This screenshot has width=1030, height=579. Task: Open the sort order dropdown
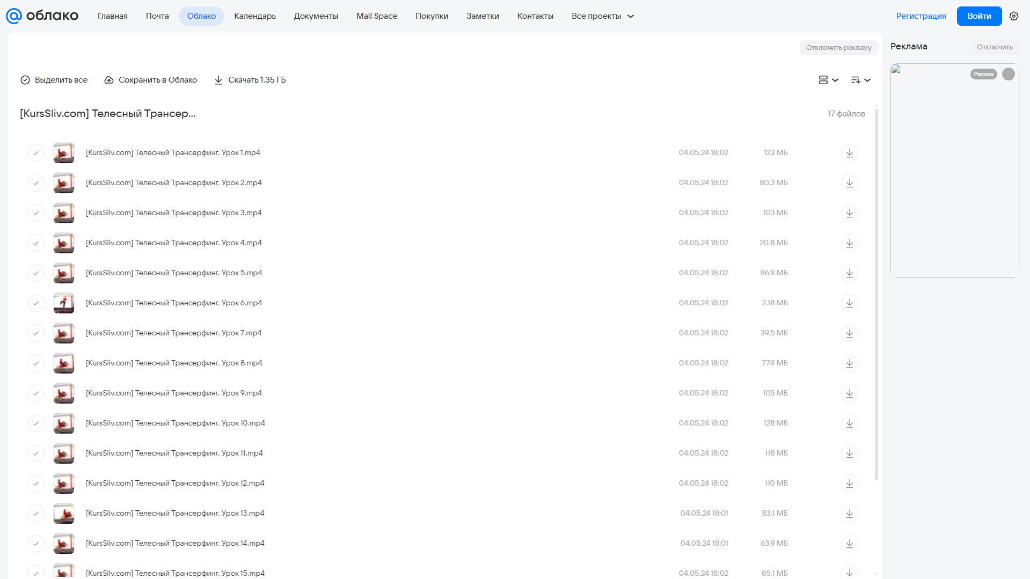860,80
